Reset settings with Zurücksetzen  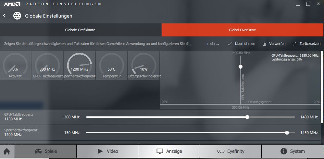310,44
